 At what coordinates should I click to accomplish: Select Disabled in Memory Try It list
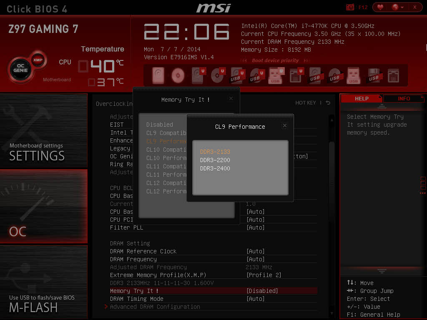pyautogui.click(x=160, y=125)
